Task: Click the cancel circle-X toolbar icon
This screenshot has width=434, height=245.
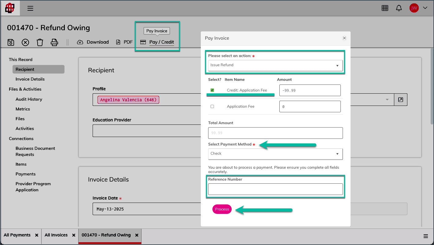Action: tap(25, 42)
